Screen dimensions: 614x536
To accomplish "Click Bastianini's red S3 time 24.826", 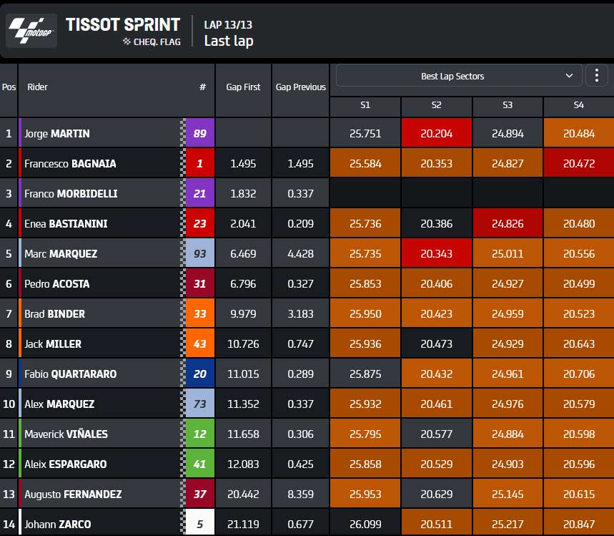I will (x=507, y=223).
